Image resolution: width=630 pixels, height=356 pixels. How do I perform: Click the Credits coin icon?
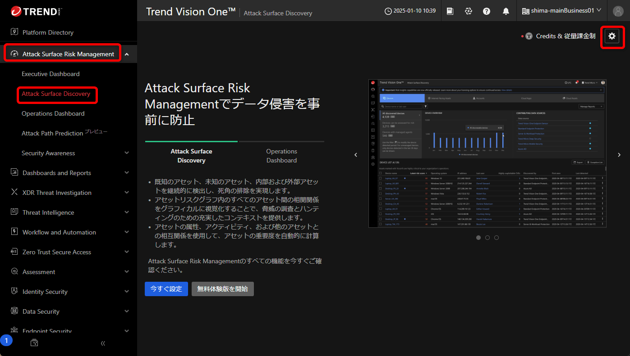[529, 36]
